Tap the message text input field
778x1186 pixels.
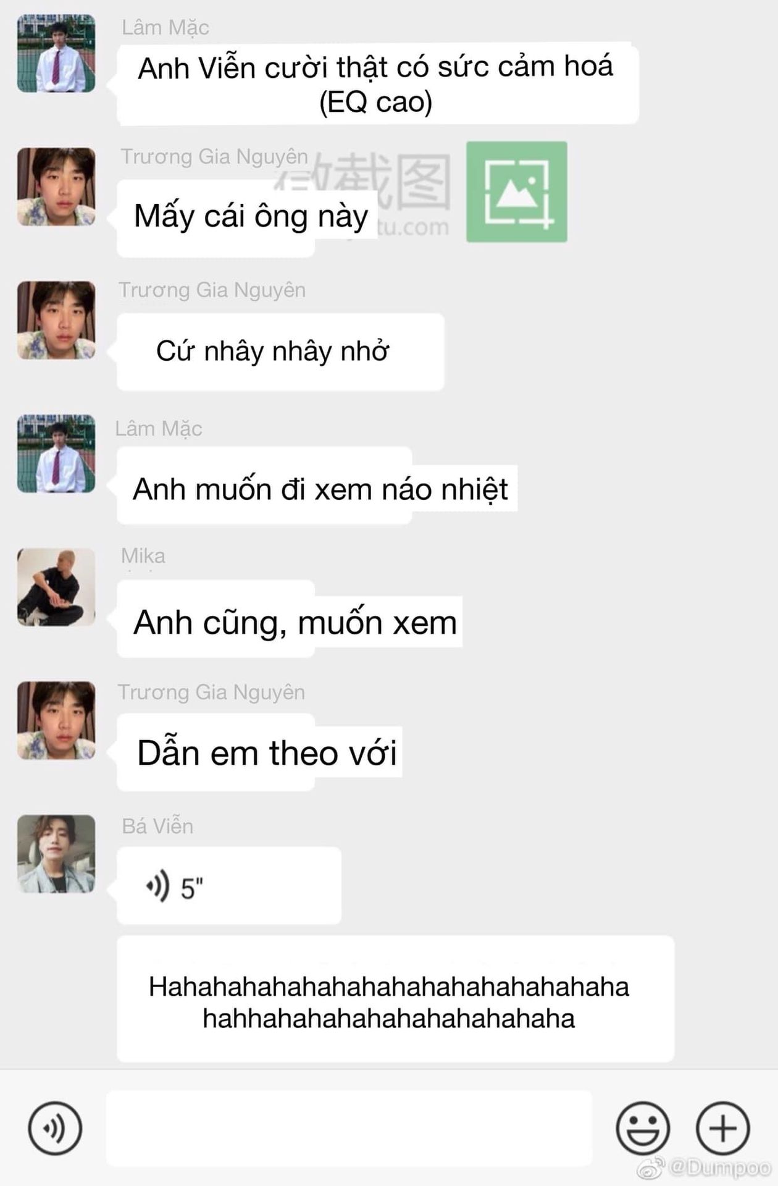point(349,1128)
